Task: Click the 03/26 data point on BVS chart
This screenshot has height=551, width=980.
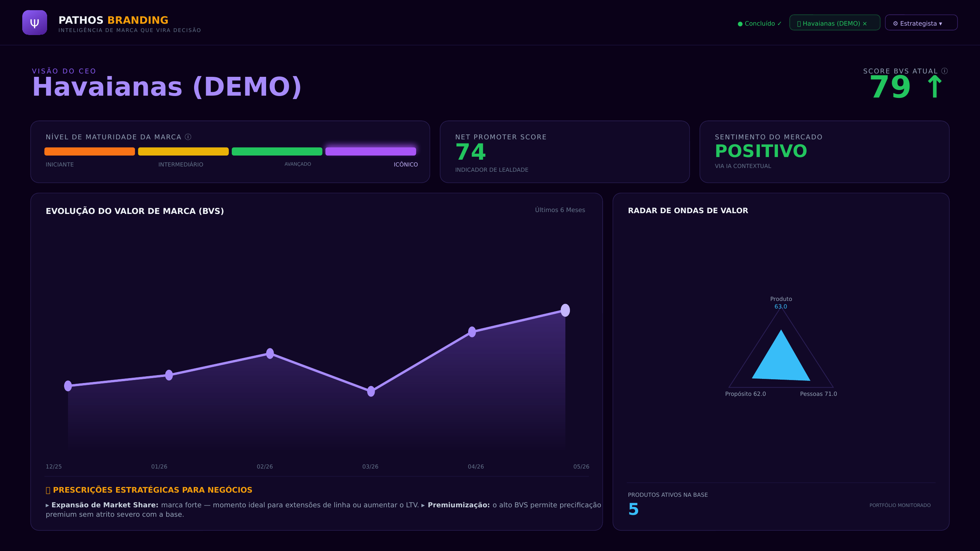Action: point(371,391)
